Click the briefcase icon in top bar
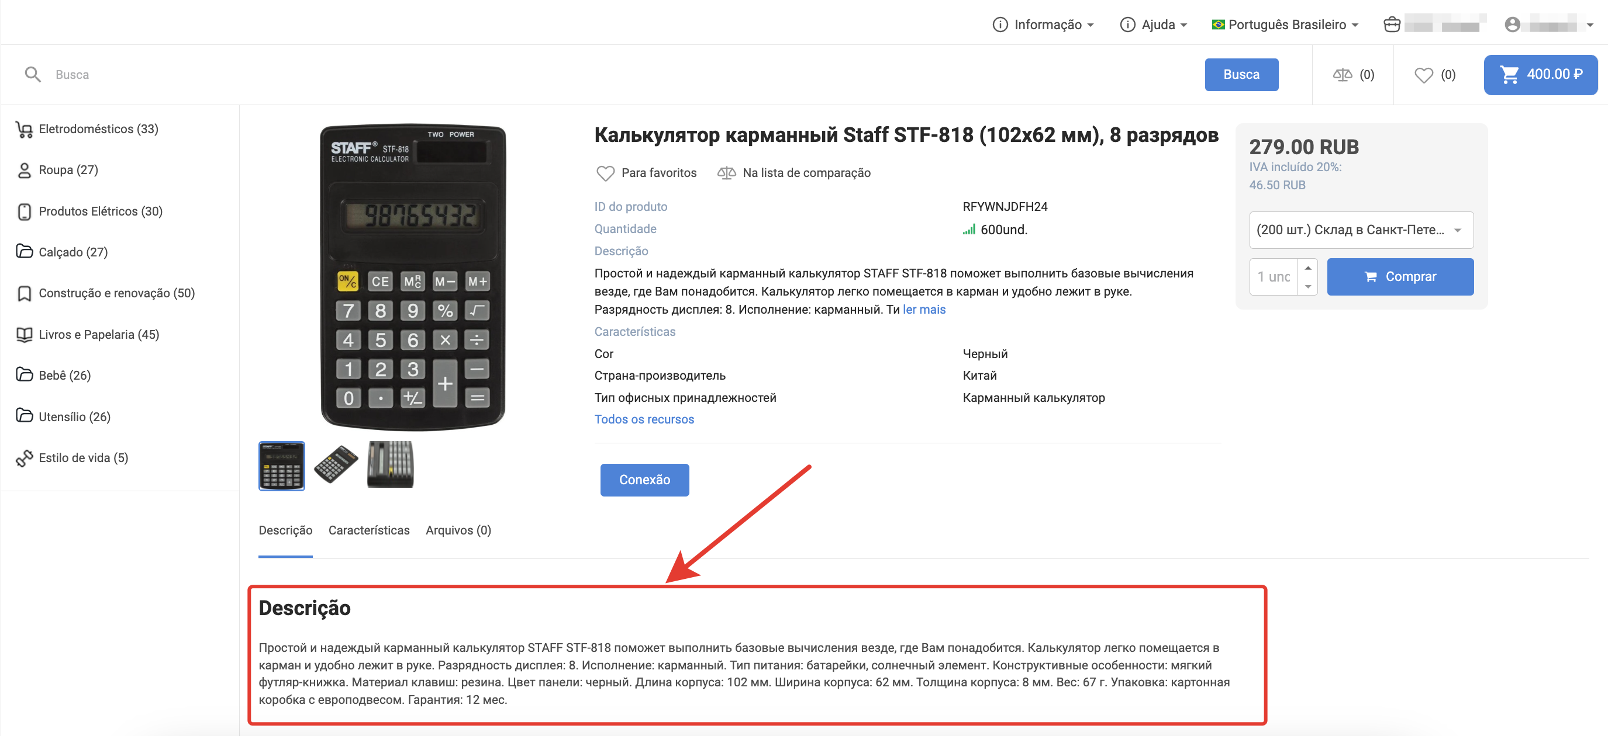1608x736 pixels. point(1392,25)
